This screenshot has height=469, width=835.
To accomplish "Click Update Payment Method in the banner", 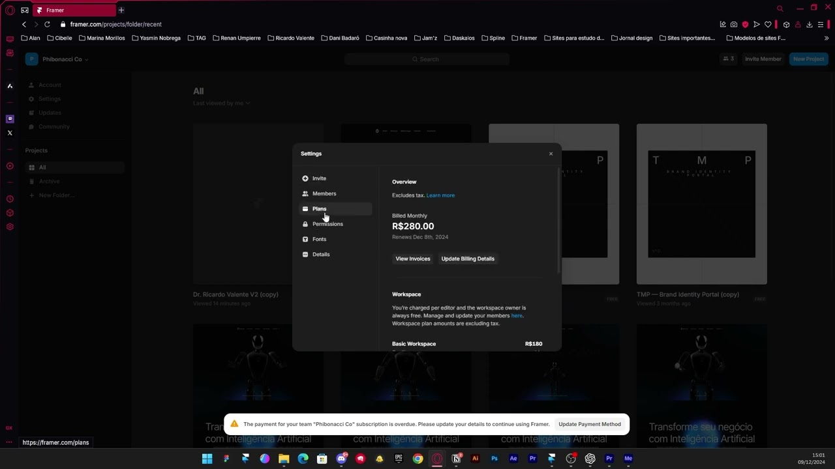I will [x=590, y=424].
